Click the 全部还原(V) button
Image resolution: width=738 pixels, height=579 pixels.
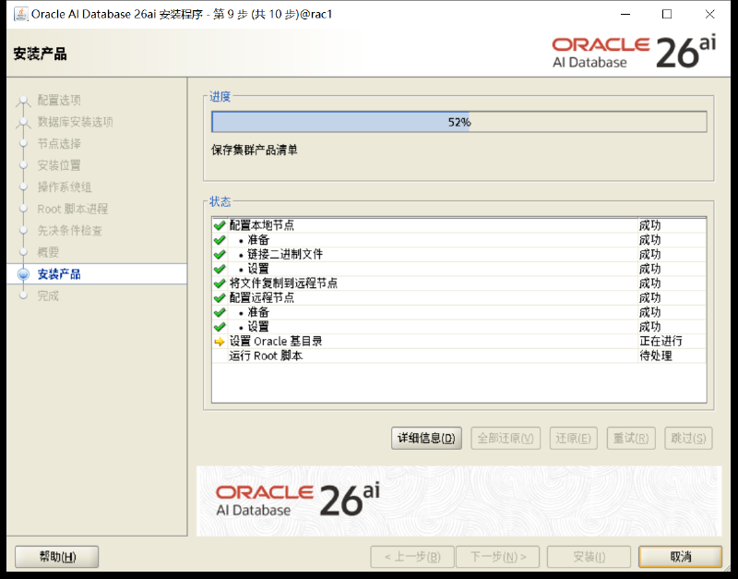tap(506, 438)
